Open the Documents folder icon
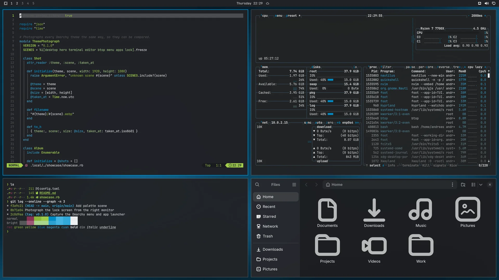 click(x=327, y=210)
